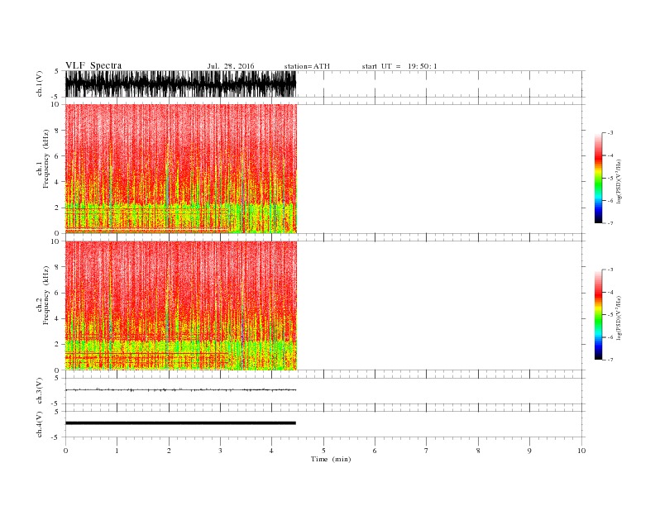Click the "8" kHz tick of ch.1 spectrogram

(57, 131)
